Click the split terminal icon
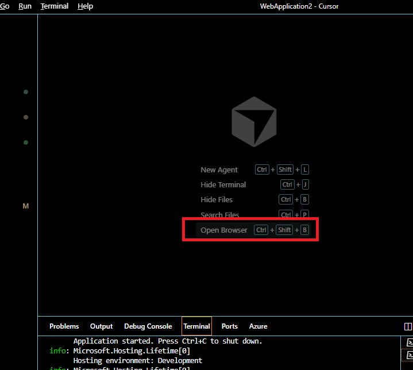This screenshot has height=370, width=413. coord(408,326)
